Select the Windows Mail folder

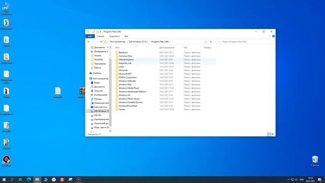[x=125, y=84]
